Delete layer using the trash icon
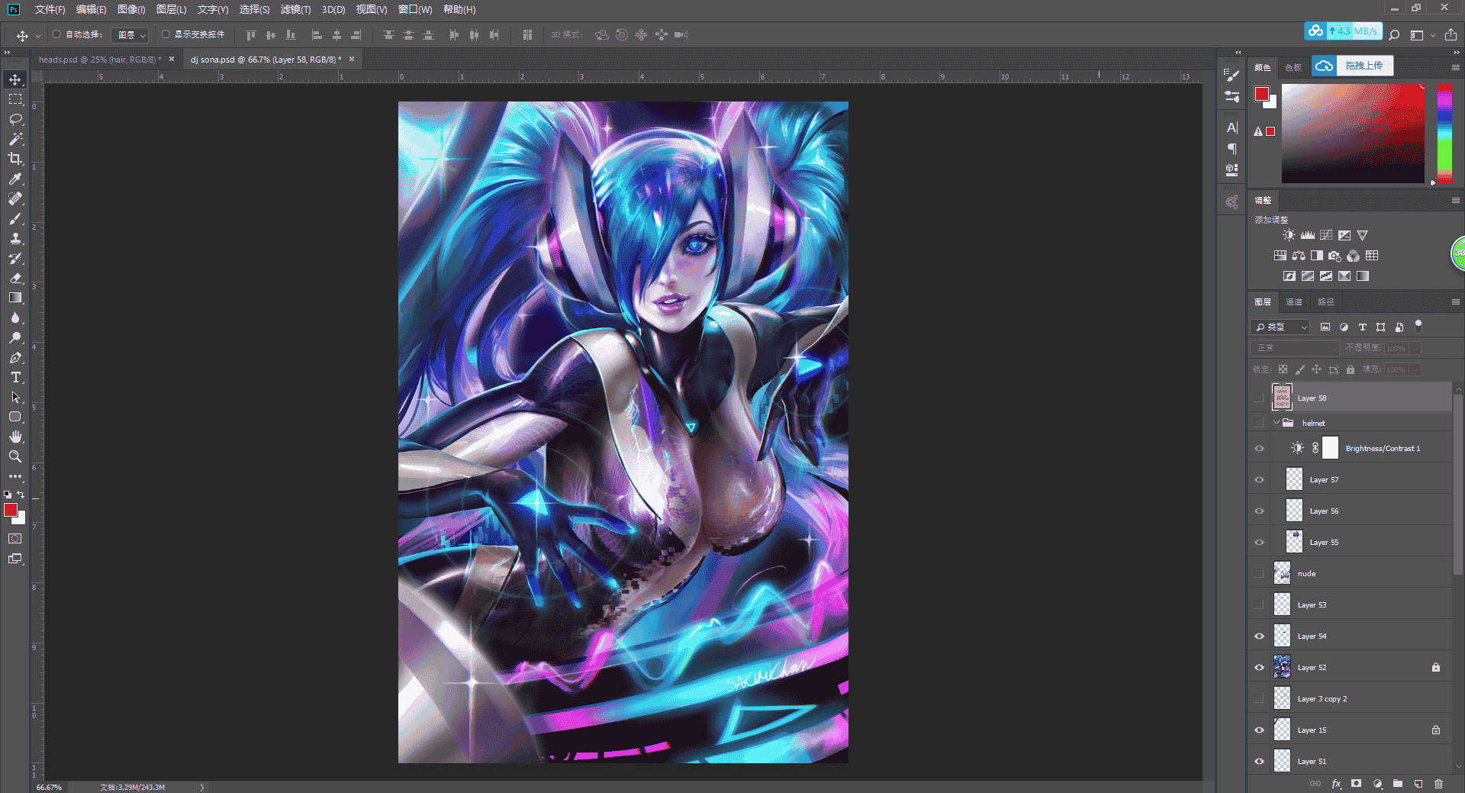Image resolution: width=1465 pixels, height=793 pixels. tap(1438, 784)
